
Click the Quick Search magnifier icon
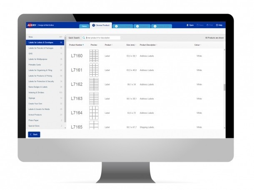(x=84, y=38)
